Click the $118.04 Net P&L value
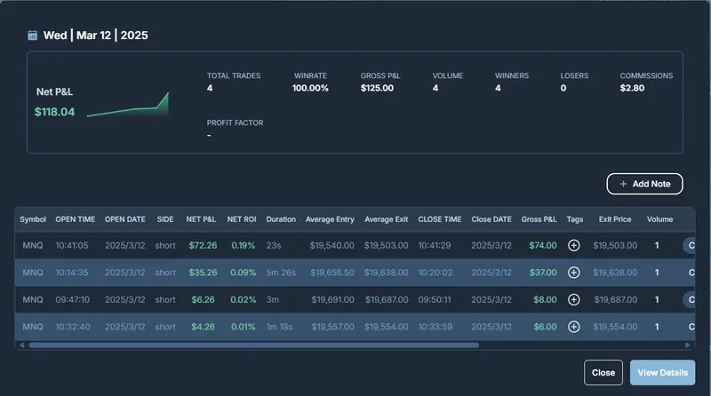 point(54,112)
